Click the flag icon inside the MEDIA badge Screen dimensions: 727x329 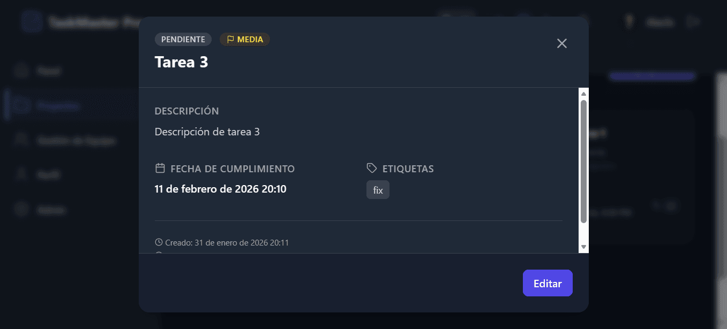pos(231,39)
